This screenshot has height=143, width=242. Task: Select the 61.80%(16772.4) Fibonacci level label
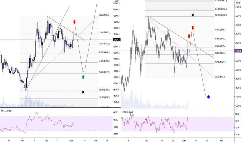pos(104,61)
